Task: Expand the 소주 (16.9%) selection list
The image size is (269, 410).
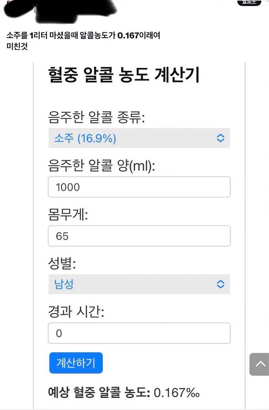Action: pos(139,138)
